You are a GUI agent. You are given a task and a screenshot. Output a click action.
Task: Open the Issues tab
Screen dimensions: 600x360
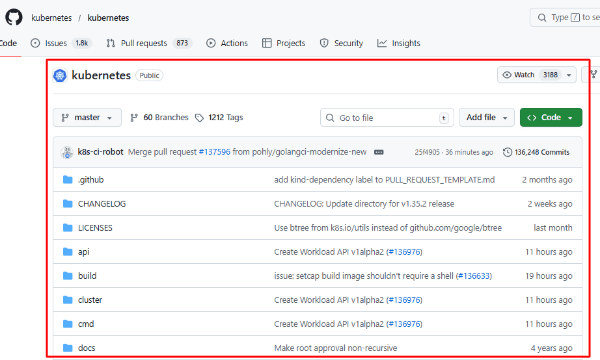[61, 43]
